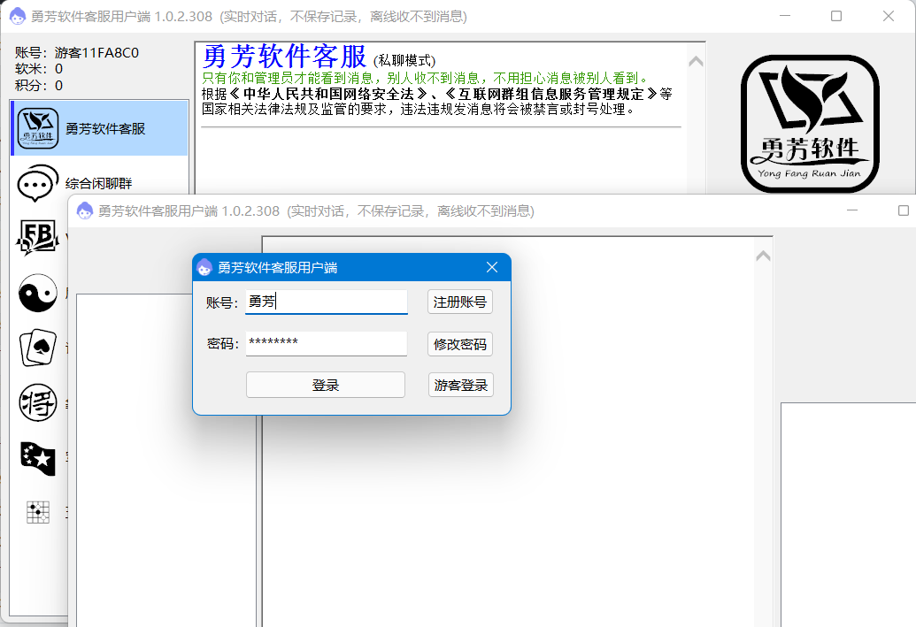Click the large 勇芳软件 logo image

(x=809, y=123)
